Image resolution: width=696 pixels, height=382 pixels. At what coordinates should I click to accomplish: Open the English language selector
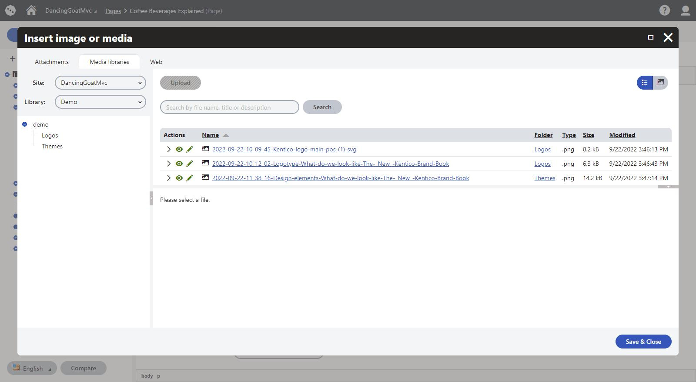click(x=32, y=368)
